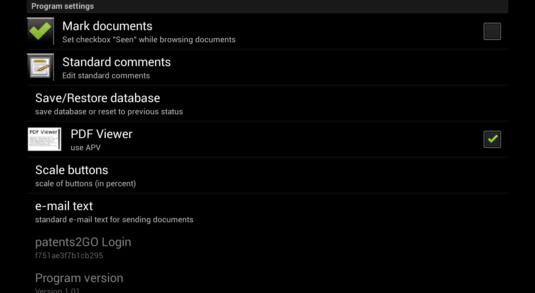535x293 pixels.
Task: Select the Scale buttons preference
Action: pyautogui.click(x=71, y=170)
